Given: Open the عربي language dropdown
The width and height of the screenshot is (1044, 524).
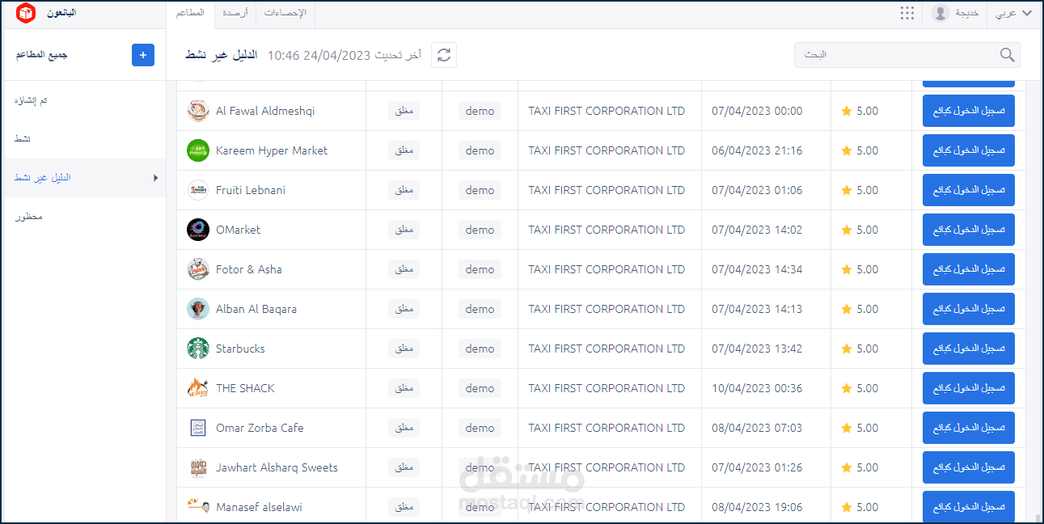Looking at the screenshot, I should (1014, 13).
